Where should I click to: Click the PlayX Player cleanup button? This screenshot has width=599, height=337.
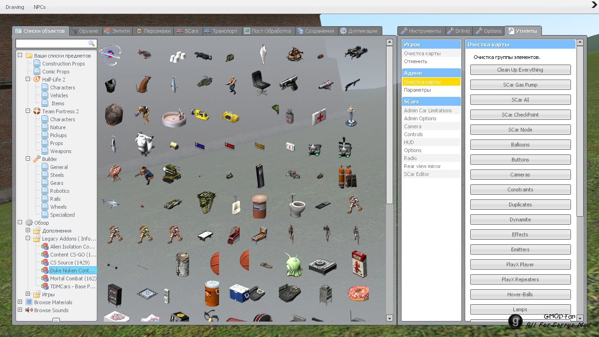pos(520,264)
